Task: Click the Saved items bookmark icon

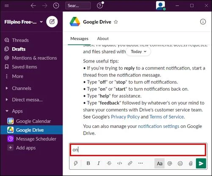Action: 7,67
